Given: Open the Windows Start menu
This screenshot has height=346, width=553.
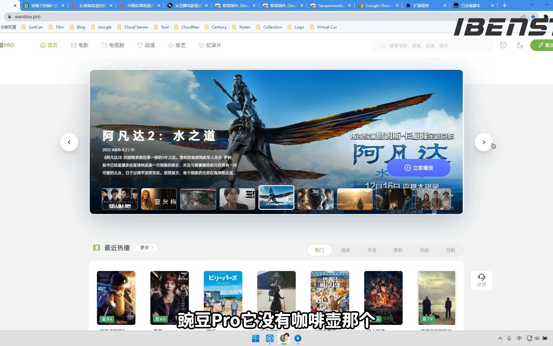Looking at the screenshot, I should (255, 338).
